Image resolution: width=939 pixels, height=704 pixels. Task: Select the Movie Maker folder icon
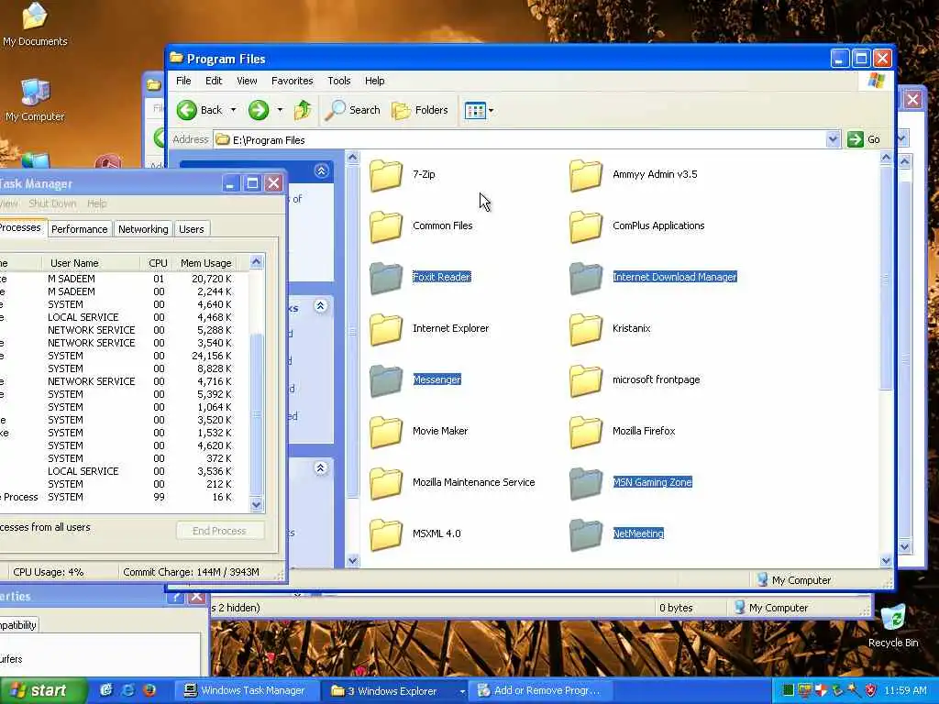(x=386, y=432)
